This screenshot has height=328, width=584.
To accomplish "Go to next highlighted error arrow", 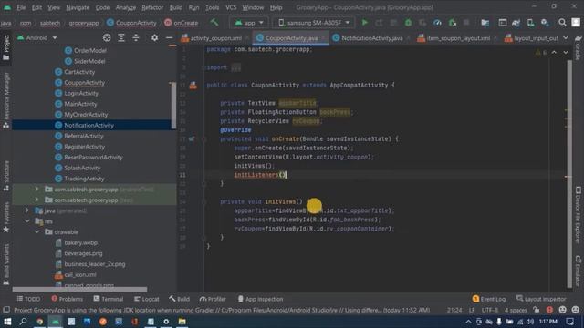I will point(566,53).
